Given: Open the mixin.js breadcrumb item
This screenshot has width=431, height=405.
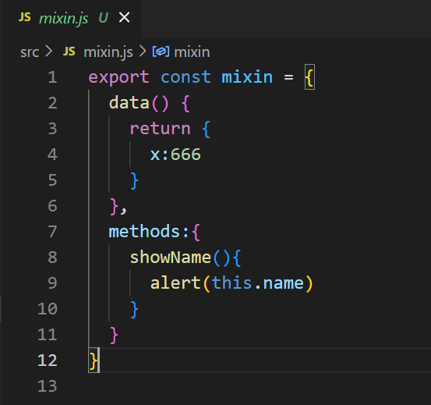Looking at the screenshot, I should (x=108, y=52).
